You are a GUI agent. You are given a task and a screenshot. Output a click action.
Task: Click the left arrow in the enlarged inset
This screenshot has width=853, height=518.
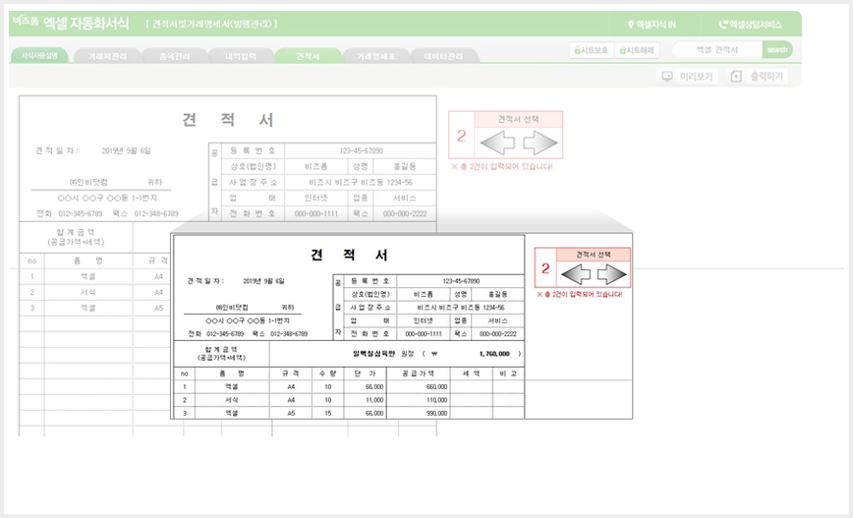[x=576, y=274]
